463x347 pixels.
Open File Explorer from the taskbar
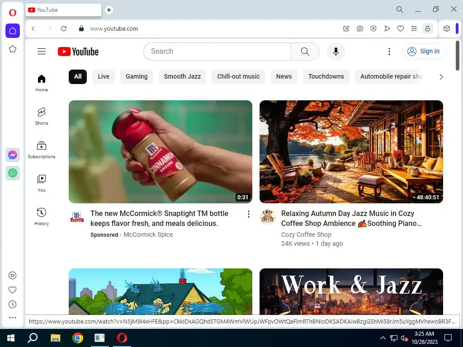click(55, 338)
